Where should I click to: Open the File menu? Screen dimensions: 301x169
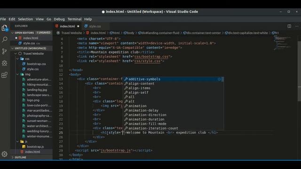3,19
